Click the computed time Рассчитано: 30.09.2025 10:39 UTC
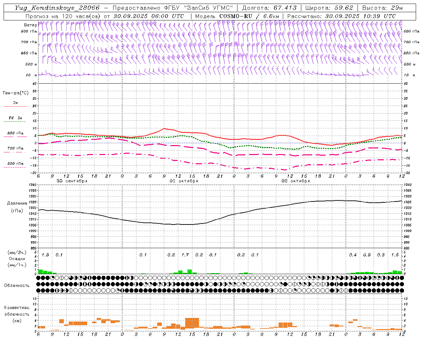The image size is (421, 337). click(341, 16)
